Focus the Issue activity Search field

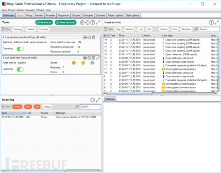[x=209, y=29]
